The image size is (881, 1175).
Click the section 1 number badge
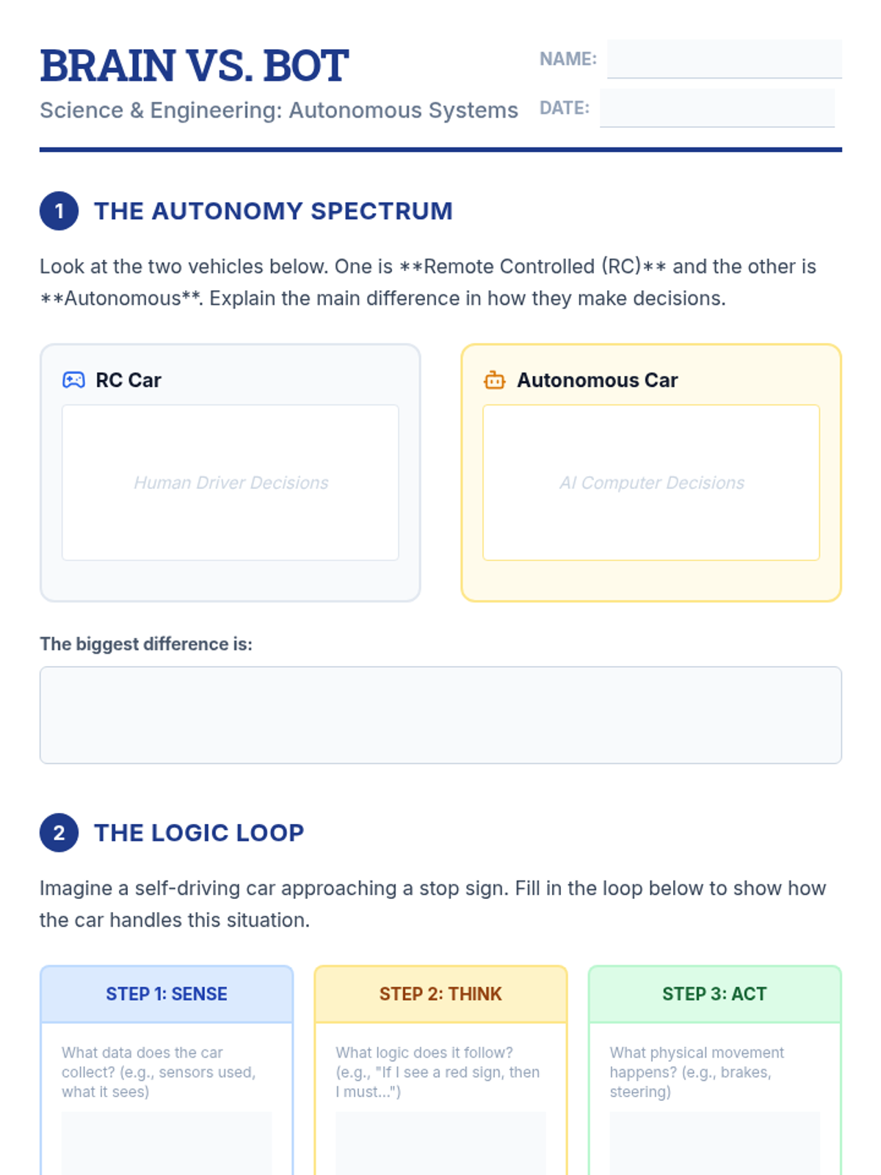(59, 211)
